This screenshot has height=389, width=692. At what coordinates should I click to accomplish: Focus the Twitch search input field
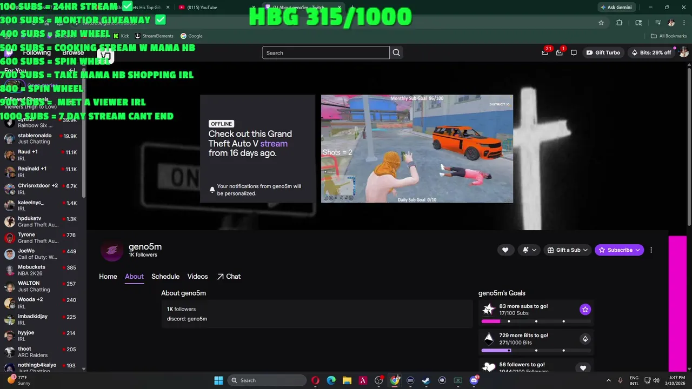pos(325,52)
